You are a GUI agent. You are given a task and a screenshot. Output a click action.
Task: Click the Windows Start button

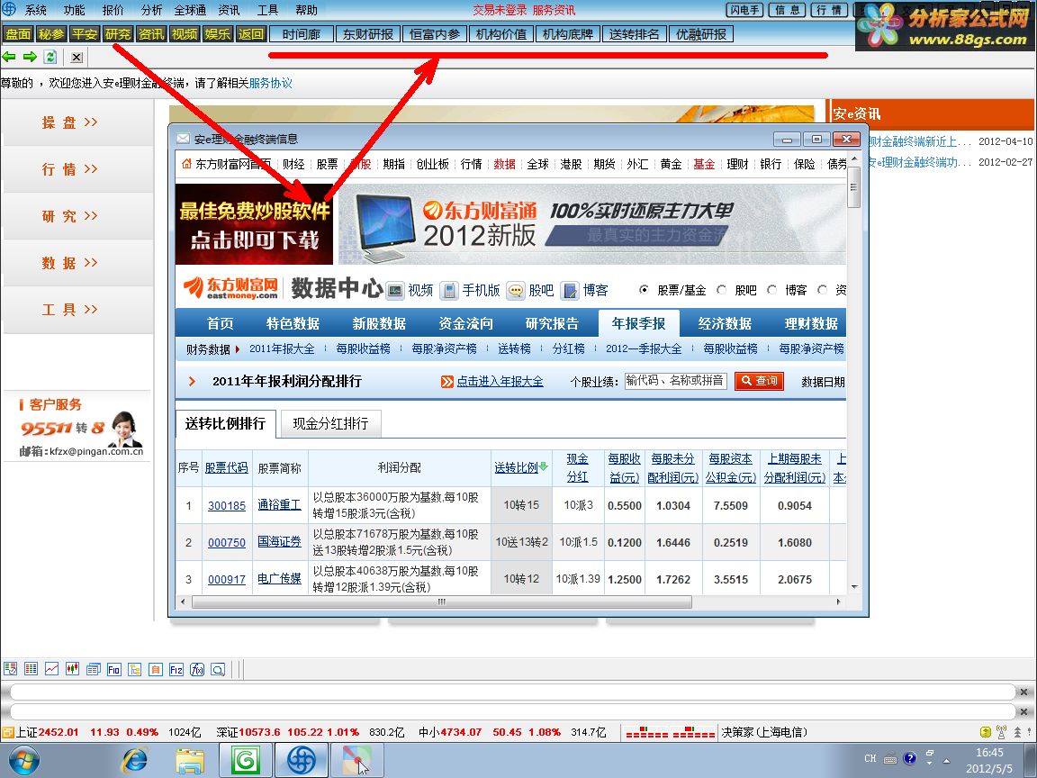[23, 760]
